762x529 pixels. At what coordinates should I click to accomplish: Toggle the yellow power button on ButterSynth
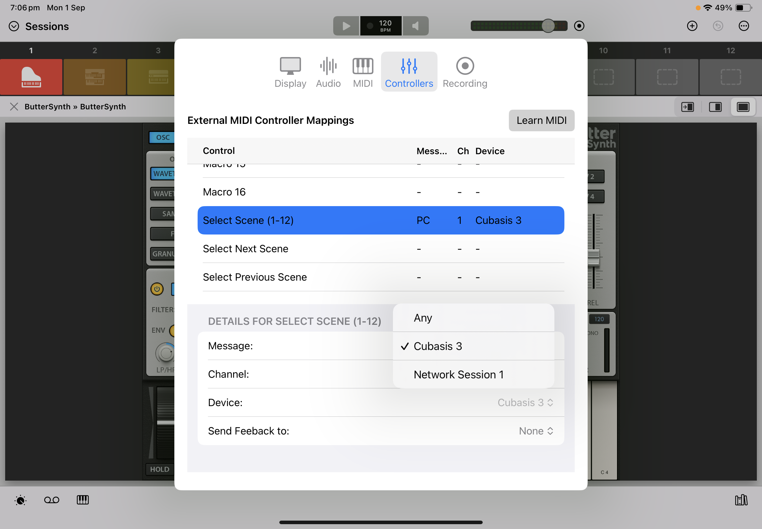coord(157,289)
